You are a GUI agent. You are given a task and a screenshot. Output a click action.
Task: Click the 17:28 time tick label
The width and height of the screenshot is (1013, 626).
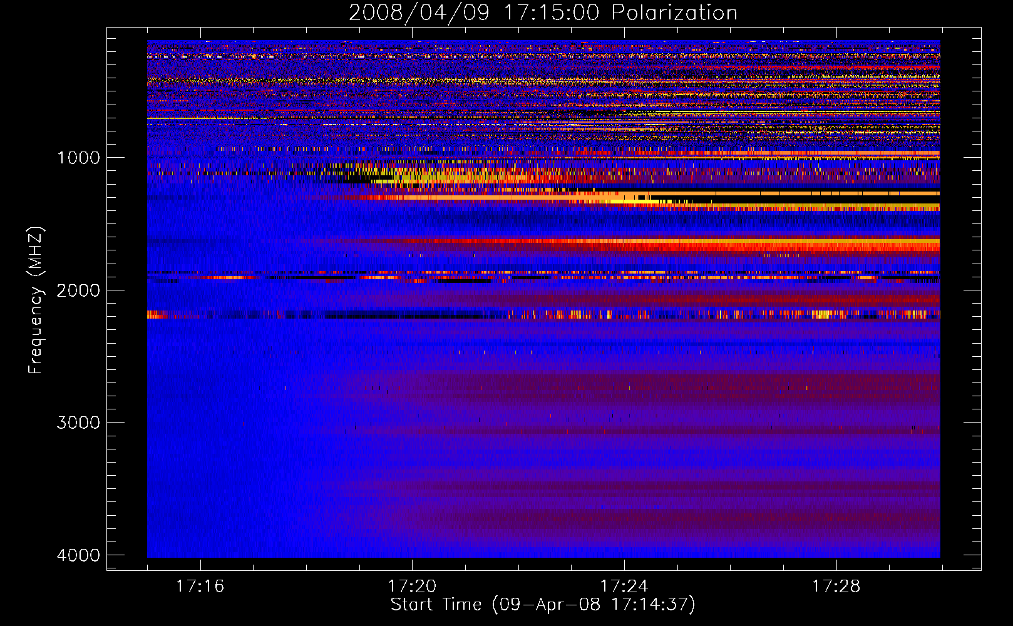(x=836, y=587)
